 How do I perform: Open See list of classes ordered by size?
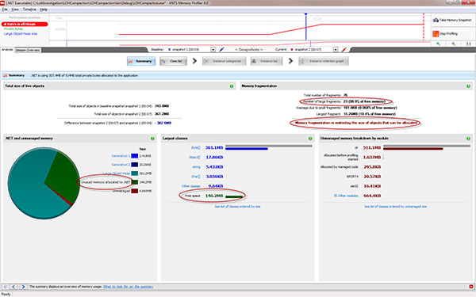[x=238, y=207]
